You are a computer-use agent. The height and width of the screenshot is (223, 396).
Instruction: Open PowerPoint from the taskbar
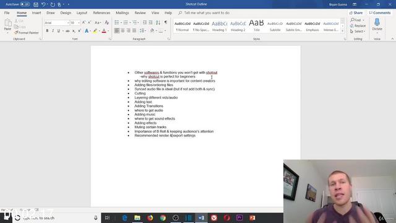252,217
